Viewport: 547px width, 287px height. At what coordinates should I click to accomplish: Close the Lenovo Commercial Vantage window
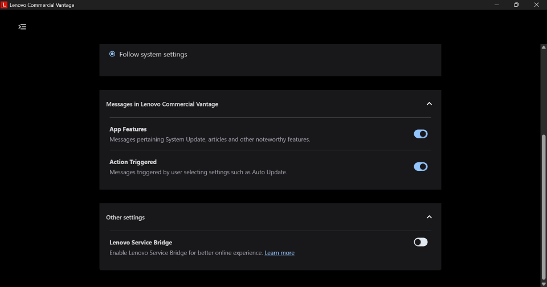536,5
